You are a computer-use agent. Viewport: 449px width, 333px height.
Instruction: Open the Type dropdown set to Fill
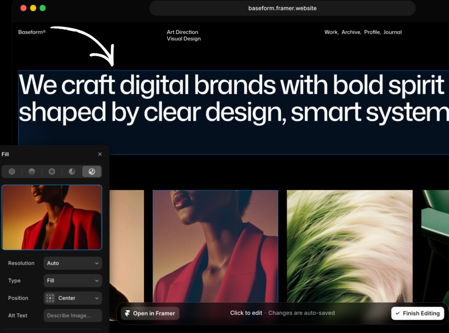[x=72, y=280]
